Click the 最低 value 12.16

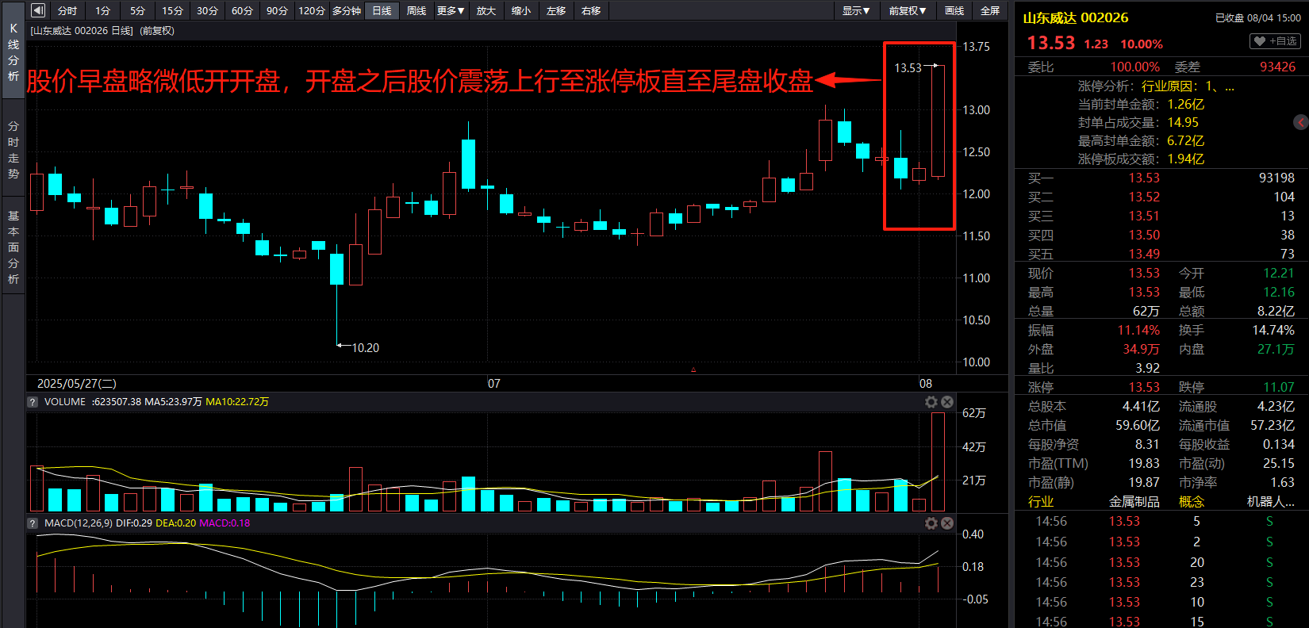coord(1279,293)
